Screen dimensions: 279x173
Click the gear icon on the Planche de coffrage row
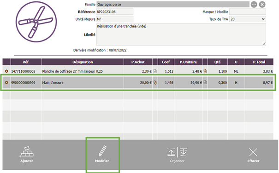tap(6, 71)
